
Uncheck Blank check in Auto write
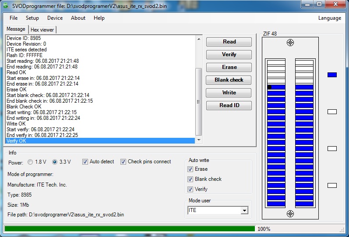point(190,179)
